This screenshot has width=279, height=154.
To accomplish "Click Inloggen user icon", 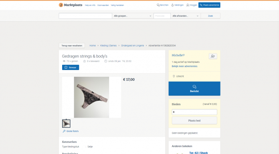I will (x=188, y=5).
